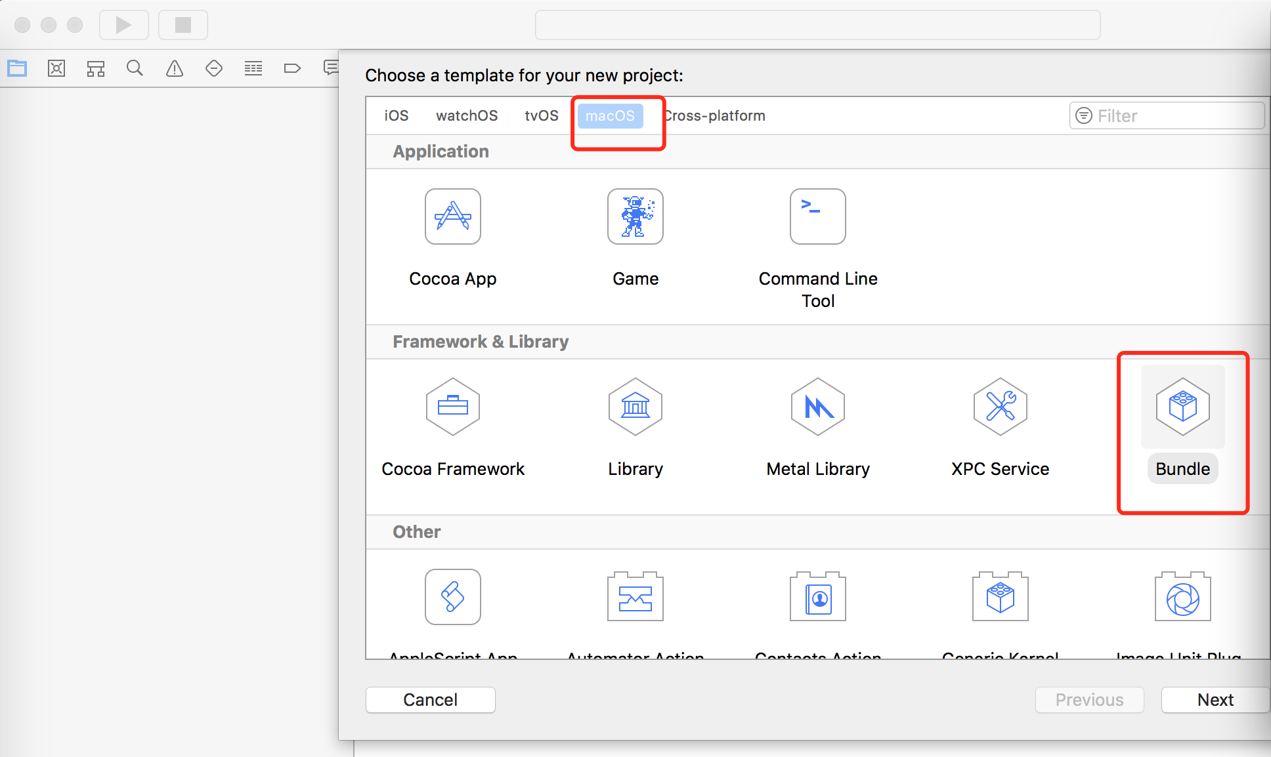Image resolution: width=1271 pixels, height=757 pixels.
Task: Choose the Generic Kernel template icon
Action: click(x=1000, y=597)
